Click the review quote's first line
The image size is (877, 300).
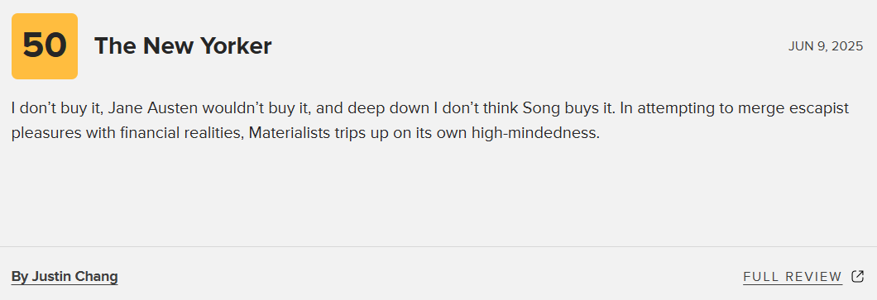tap(430, 107)
